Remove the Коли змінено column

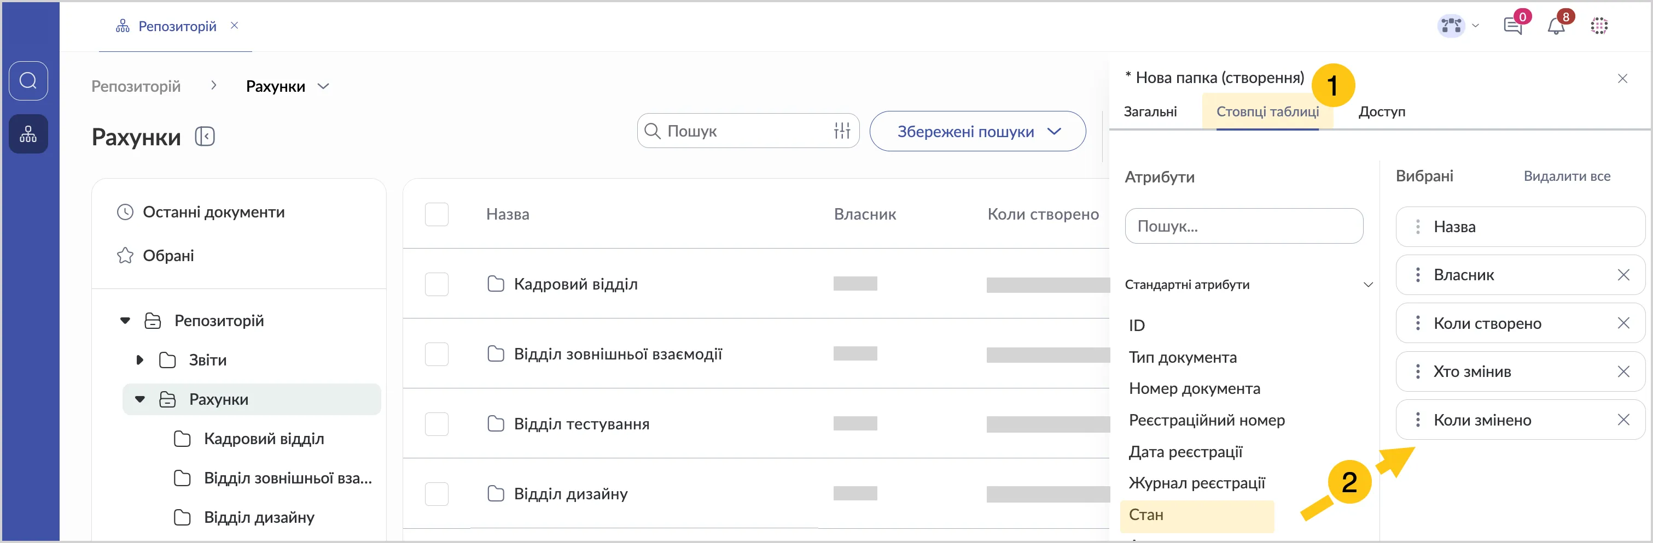point(1623,420)
